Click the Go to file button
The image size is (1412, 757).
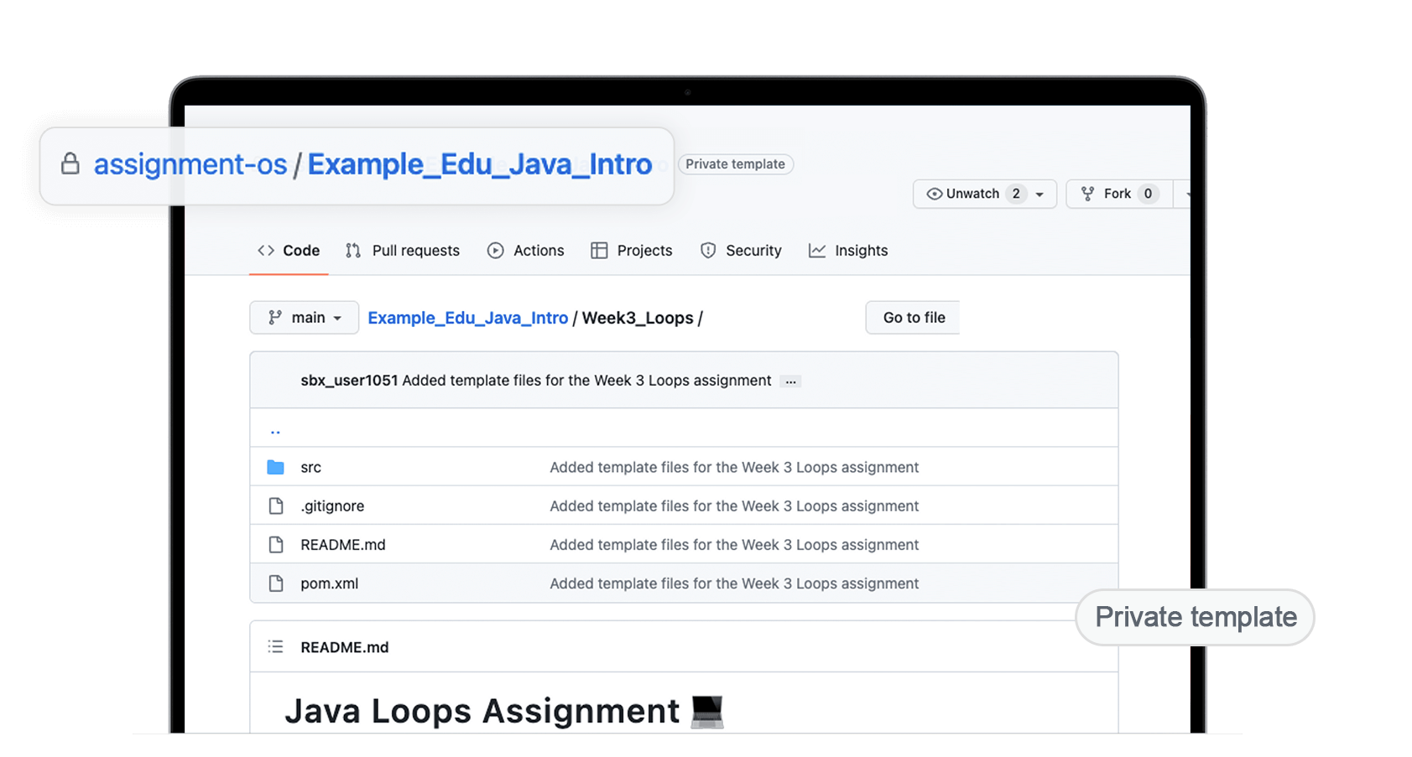click(913, 317)
